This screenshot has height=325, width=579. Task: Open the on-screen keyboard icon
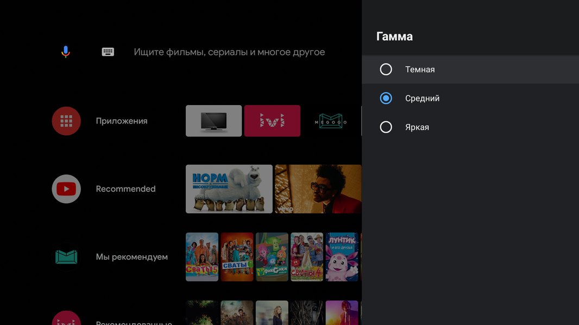pyautogui.click(x=108, y=52)
